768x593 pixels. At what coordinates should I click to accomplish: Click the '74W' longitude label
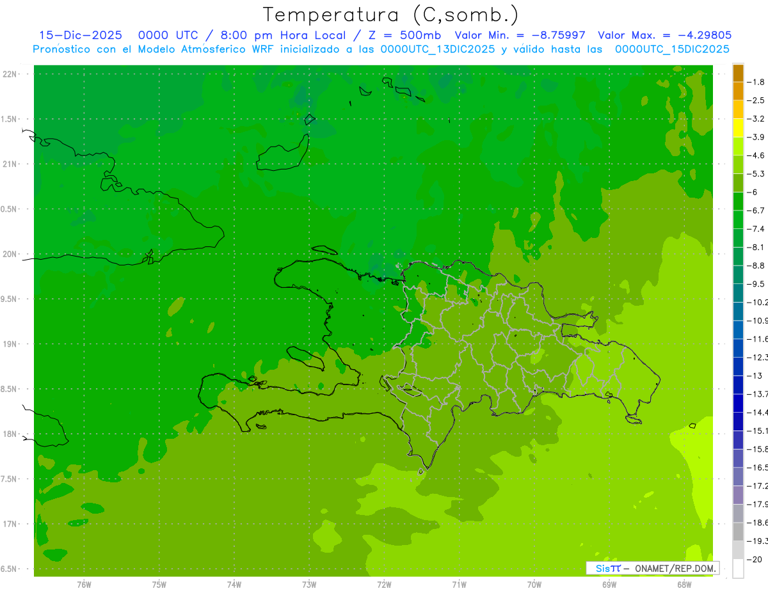pos(234,584)
